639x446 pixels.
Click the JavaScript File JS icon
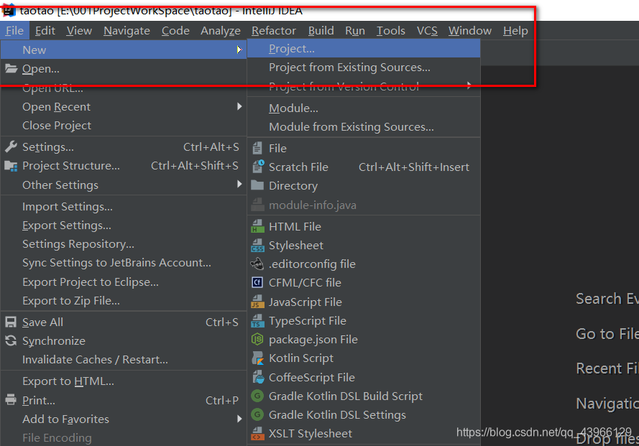(x=257, y=302)
